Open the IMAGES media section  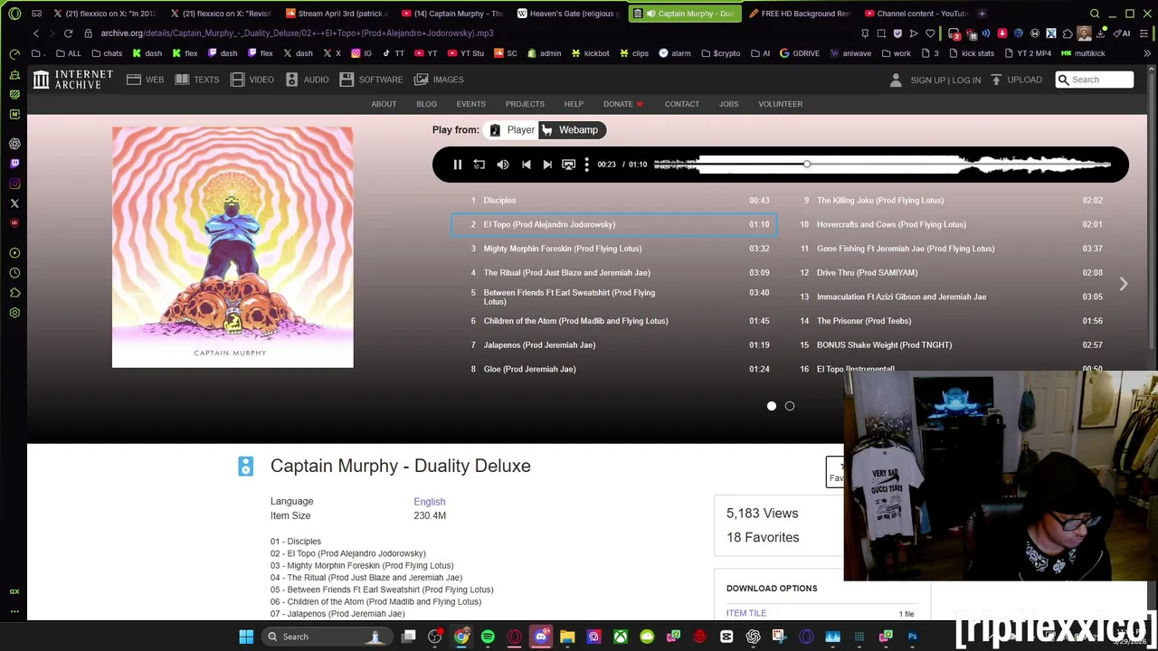click(x=440, y=80)
